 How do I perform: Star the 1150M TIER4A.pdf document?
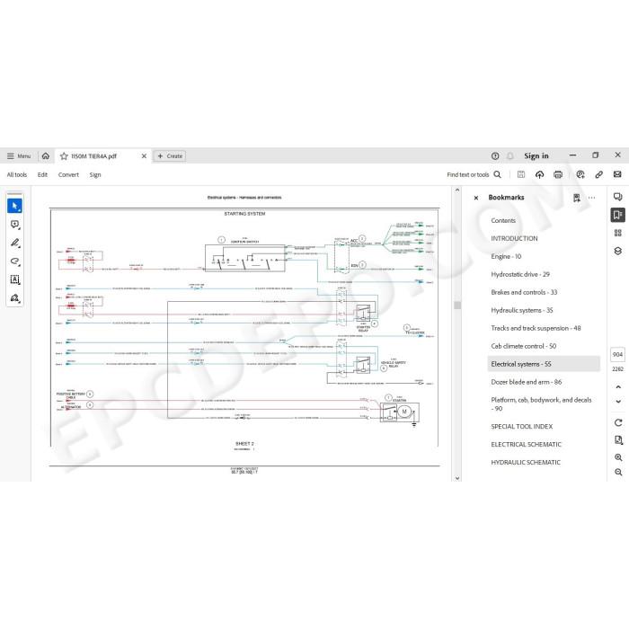pos(64,156)
